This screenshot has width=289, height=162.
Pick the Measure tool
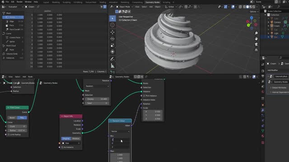click(x=112, y=66)
